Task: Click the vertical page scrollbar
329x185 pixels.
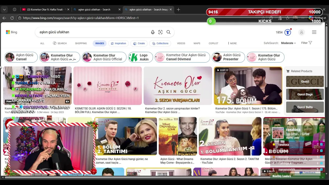Action: (x=327, y=57)
